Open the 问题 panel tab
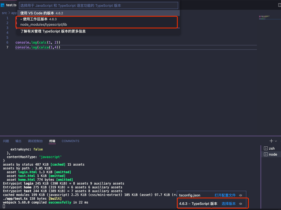Image resolution: width=281 pixels, height=210 pixels. point(6,141)
